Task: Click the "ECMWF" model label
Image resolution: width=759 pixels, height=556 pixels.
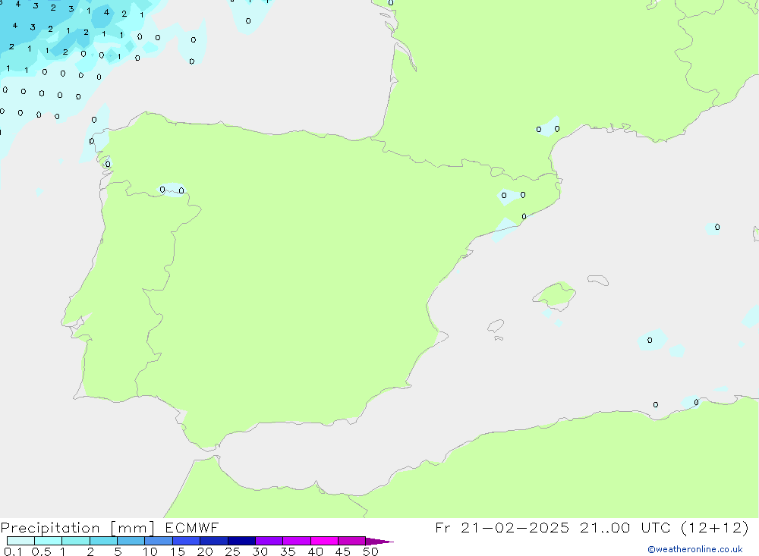Action: pos(192,527)
